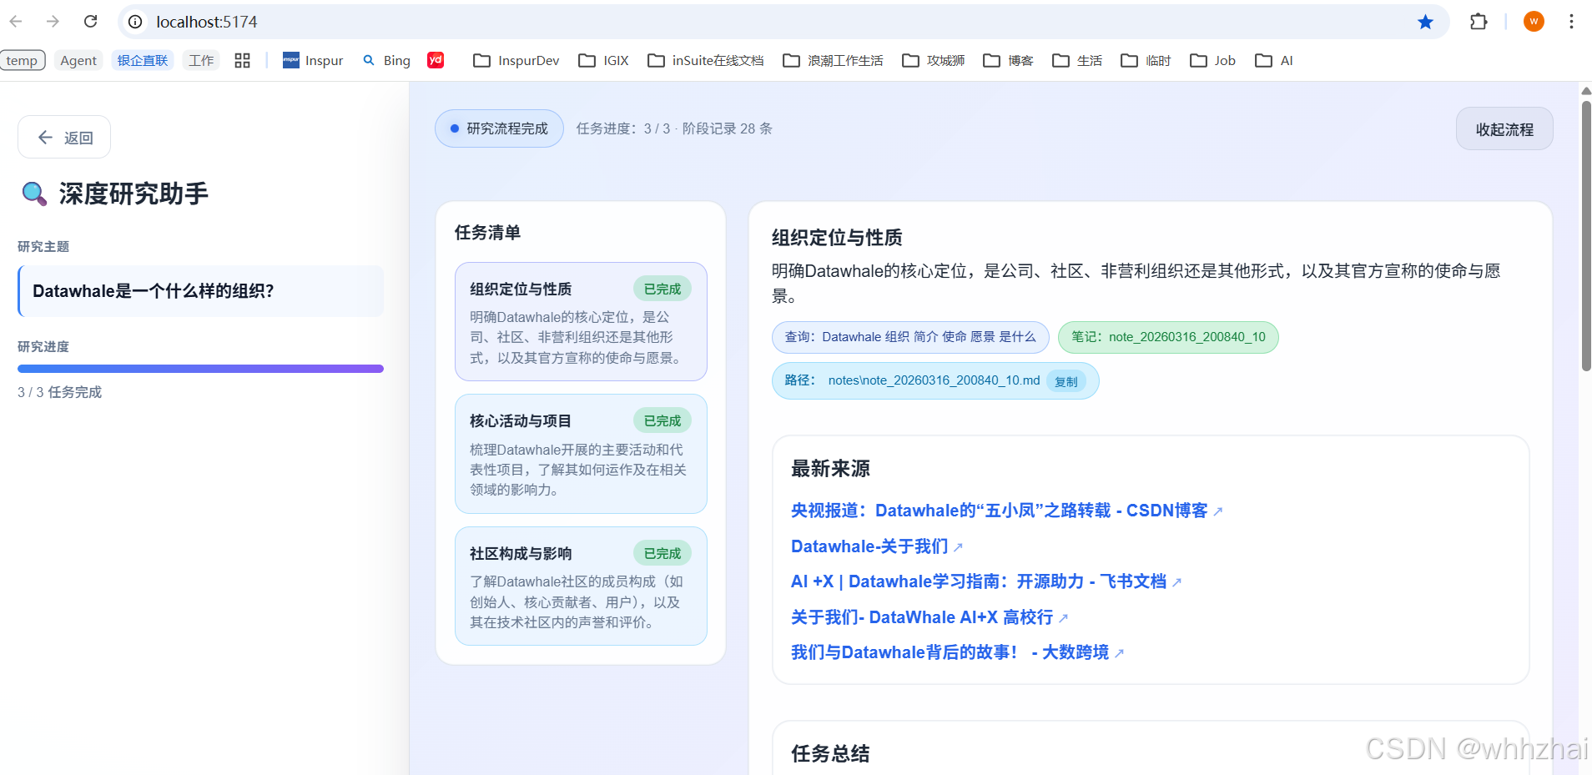Screen dimensions: 1592x775
Task: Select the temp tab group
Action: 23,60
